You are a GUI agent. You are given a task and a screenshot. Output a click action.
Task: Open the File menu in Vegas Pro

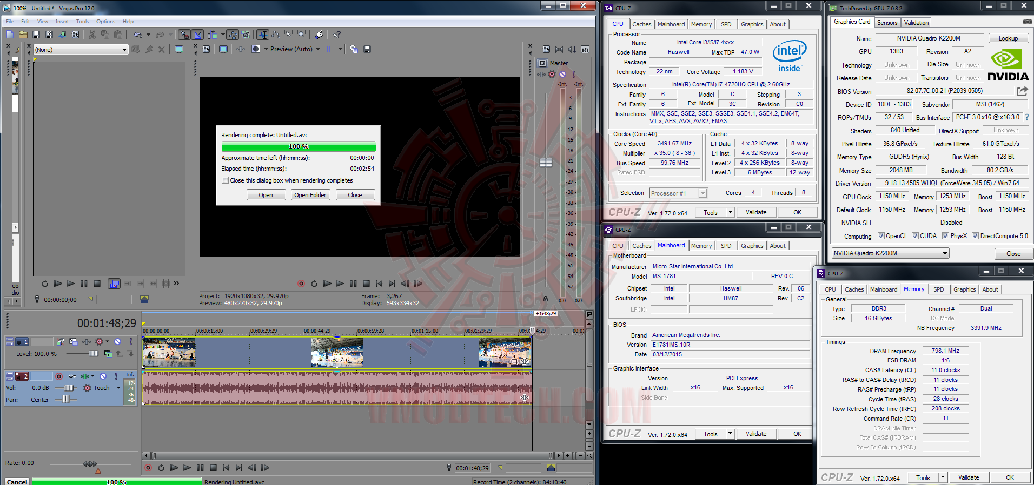(10, 22)
